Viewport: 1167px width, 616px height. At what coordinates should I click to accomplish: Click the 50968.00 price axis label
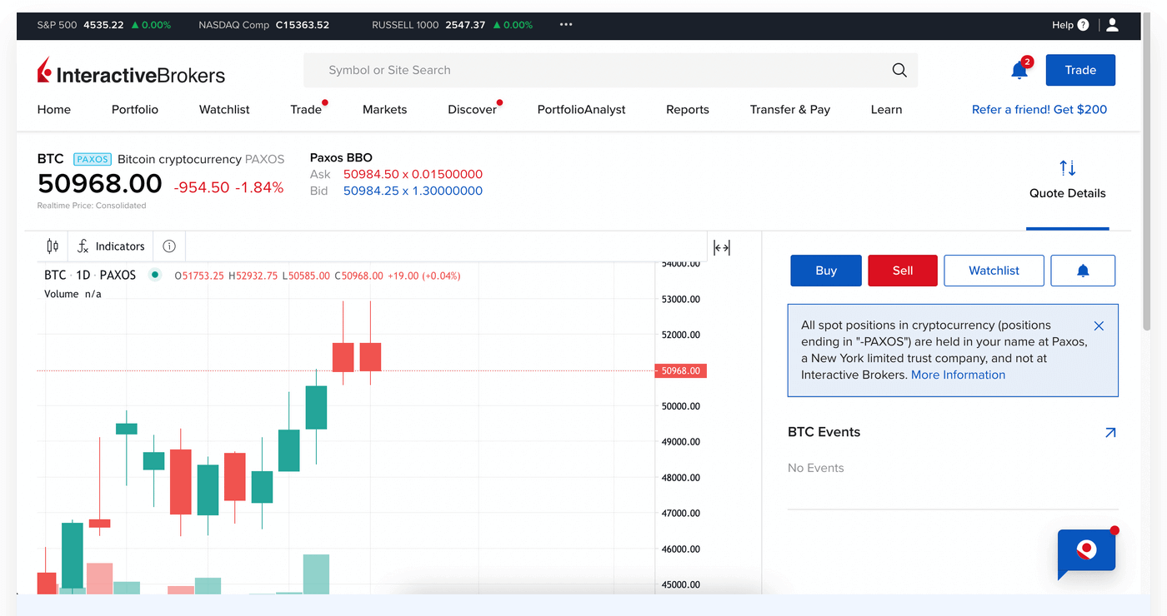681,371
